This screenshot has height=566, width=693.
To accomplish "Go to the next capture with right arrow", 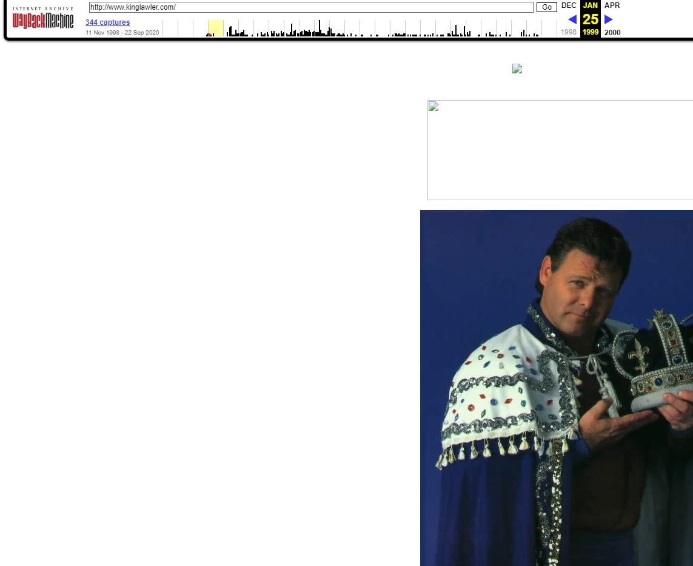I will click(x=609, y=19).
